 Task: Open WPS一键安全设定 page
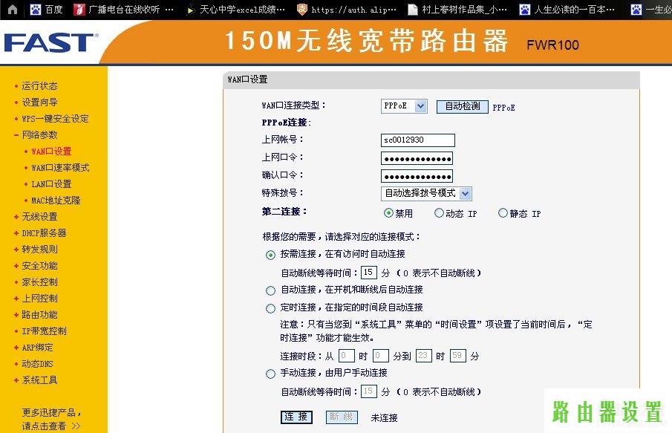55,119
